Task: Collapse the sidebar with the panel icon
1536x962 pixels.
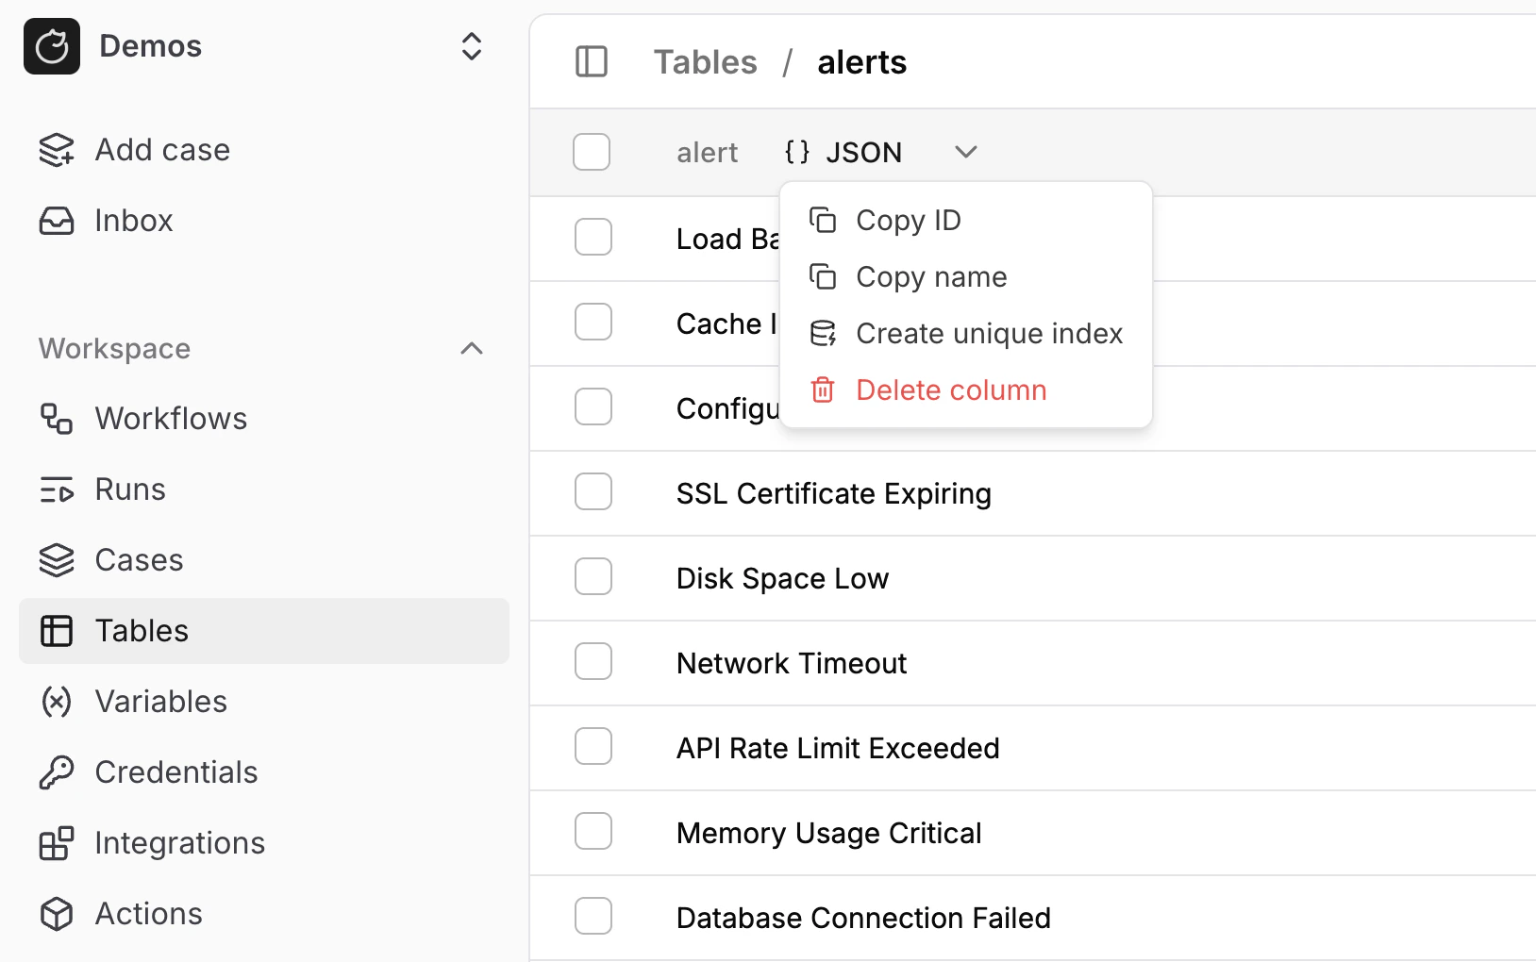Action: point(592,60)
